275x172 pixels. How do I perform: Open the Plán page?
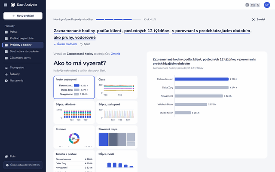point(23,157)
